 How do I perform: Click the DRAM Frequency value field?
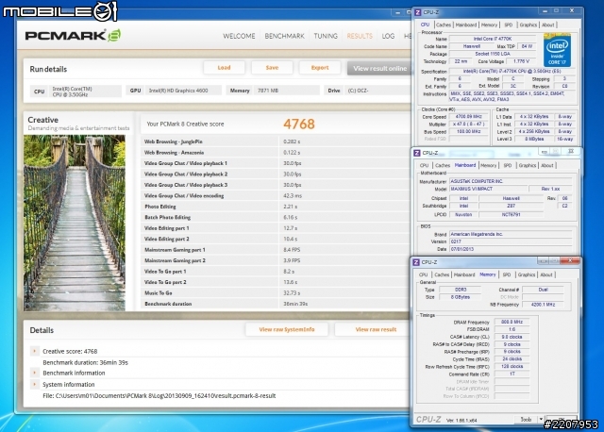(512, 322)
